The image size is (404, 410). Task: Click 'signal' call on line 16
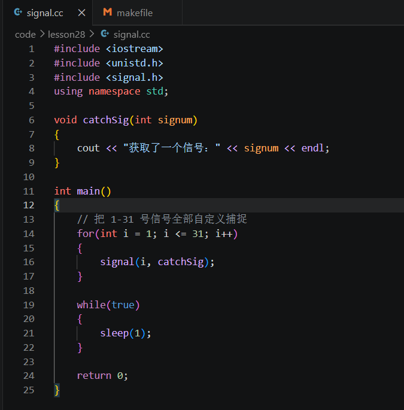(117, 262)
